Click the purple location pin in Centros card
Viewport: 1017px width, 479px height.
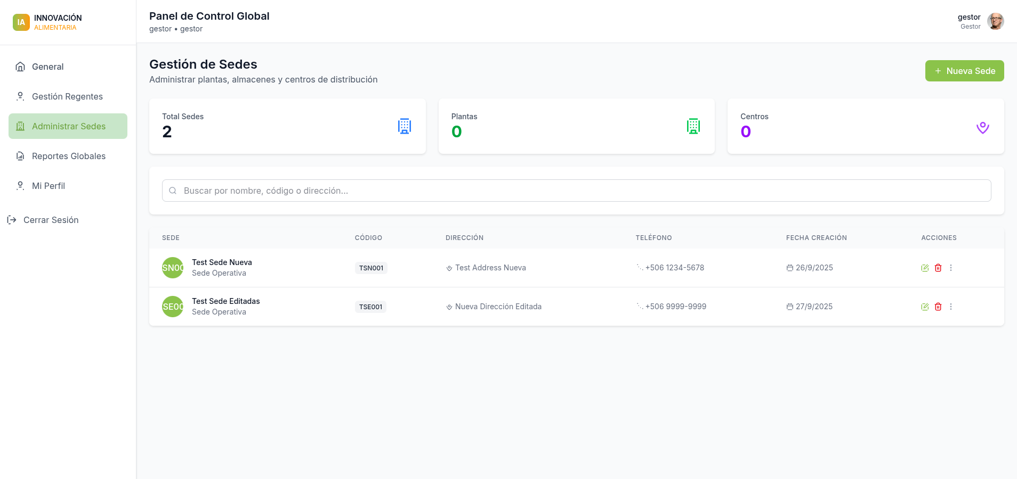[x=982, y=128]
